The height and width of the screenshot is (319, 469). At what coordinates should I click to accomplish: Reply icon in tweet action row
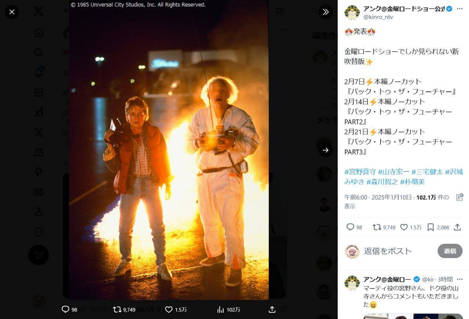350,227
